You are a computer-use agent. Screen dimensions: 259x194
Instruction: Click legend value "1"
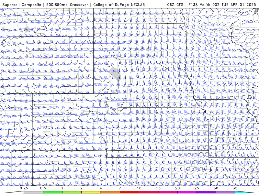[x=62, y=188]
